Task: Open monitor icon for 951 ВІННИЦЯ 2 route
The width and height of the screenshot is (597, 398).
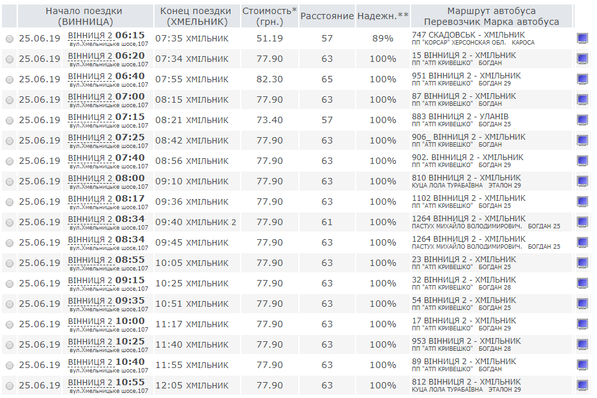Action: 582,79
